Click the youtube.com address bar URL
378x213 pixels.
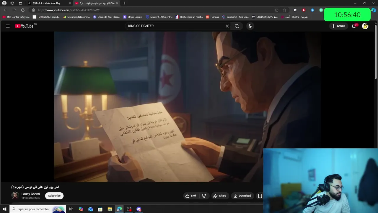pyautogui.click(x=69, y=10)
